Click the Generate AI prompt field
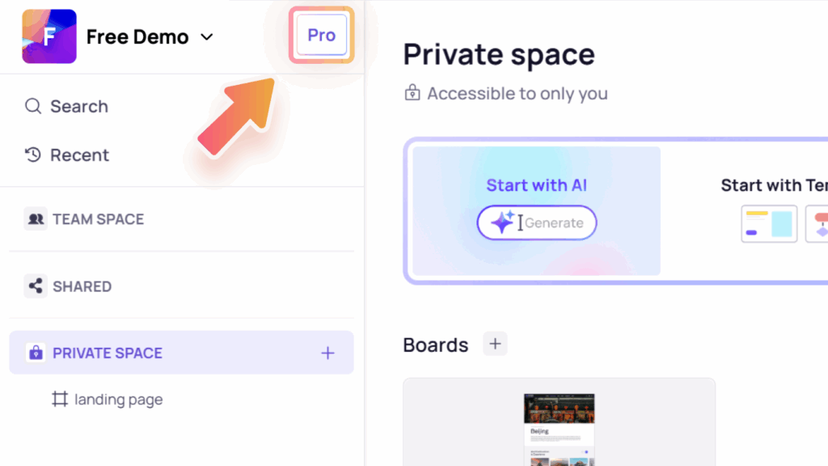The height and width of the screenshot is (466, 828). click(x=537, y=223)
